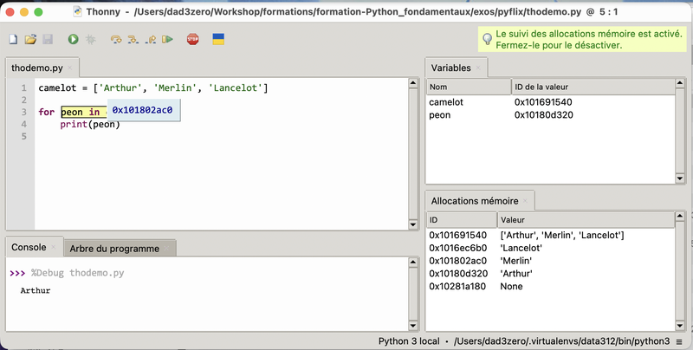Select the None allocation value
The height and width of the screenshot is (350, 693).
coord(511,287)
